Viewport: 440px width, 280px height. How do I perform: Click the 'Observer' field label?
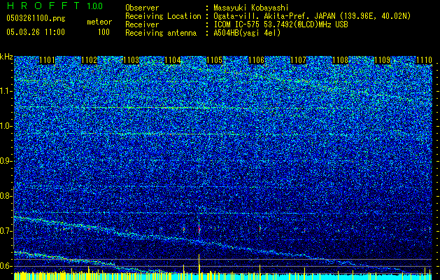(142, 8)
